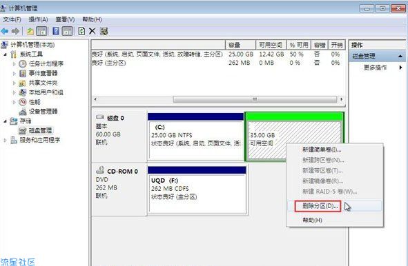Minimize the 计算机管理 window
The image size is (408, 266).
pyautogui.click(x=367, y=8)
